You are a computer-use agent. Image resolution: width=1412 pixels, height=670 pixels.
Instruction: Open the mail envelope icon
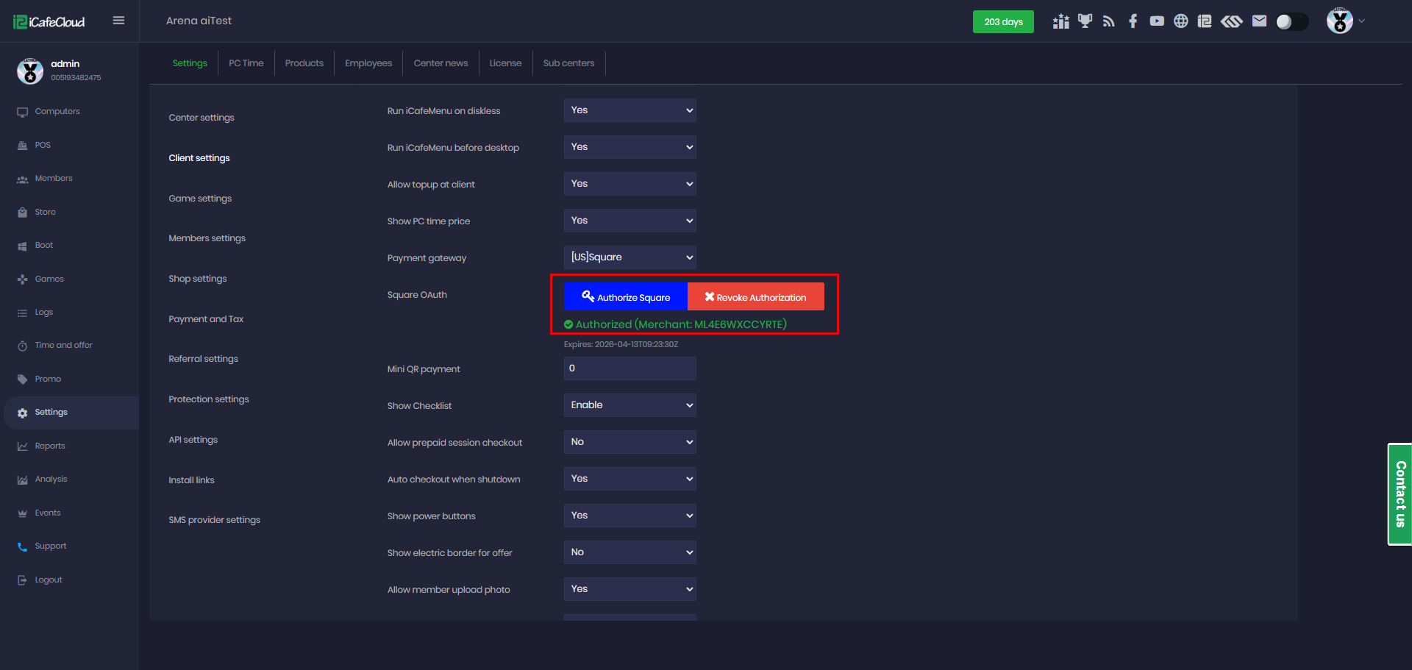1259,21
